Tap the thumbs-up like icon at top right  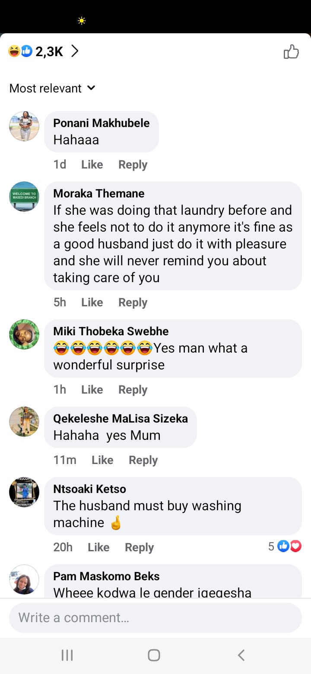click(x=291, y=52)
